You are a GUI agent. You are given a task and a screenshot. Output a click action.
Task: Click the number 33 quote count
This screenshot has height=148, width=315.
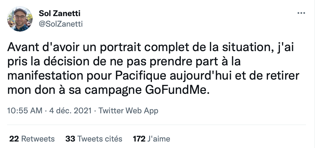tap(70, 139)
